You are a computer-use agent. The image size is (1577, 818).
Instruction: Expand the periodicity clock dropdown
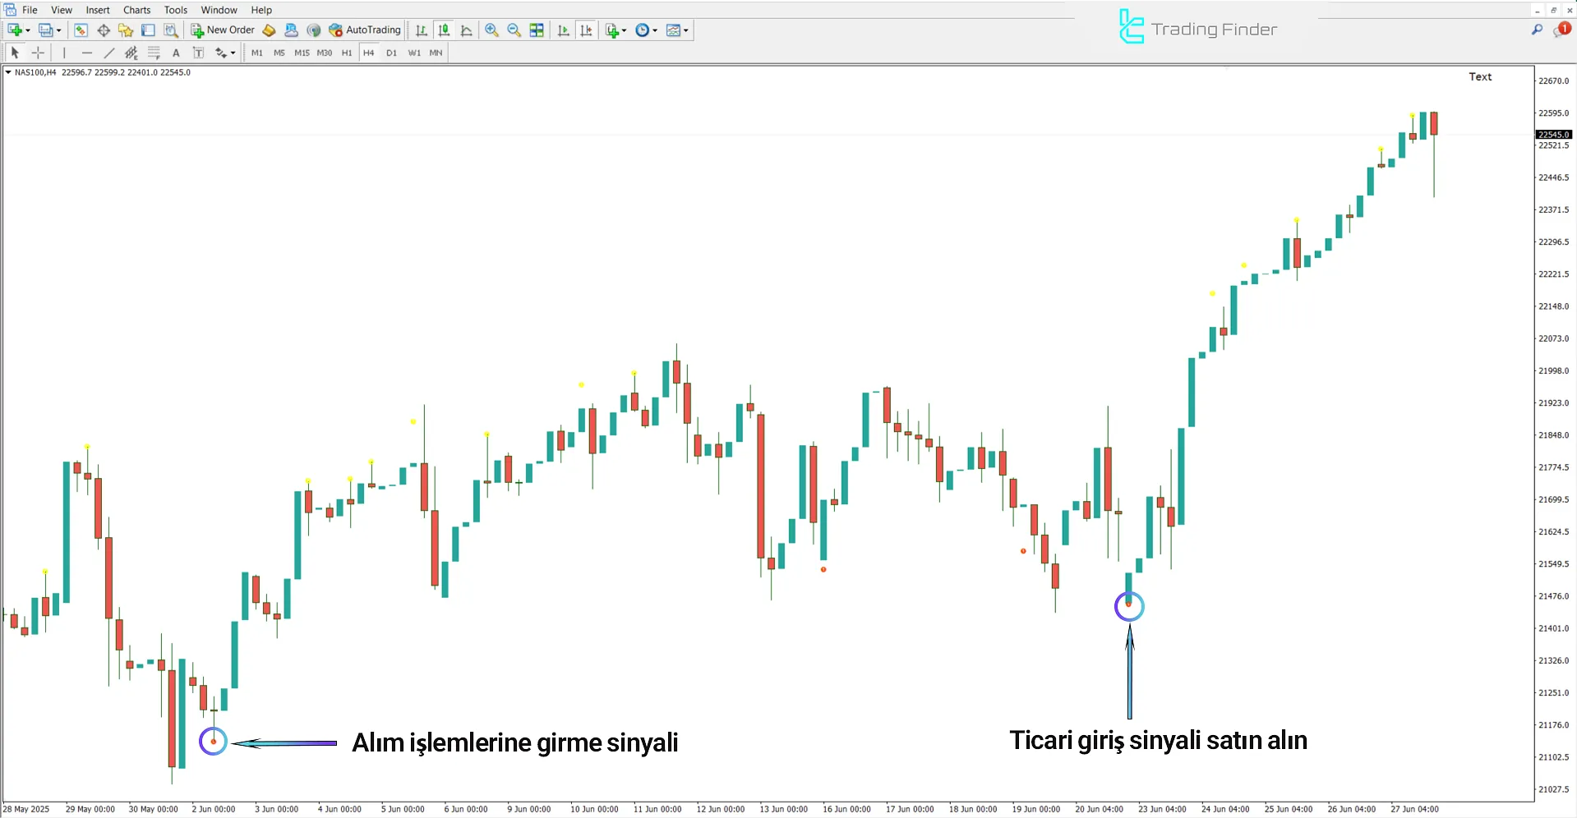coord(655,30)
